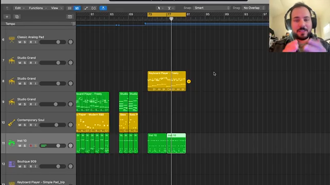The width and height of the screenshot is (330, 185).
Task: Open the Functions menu
Action: (38, 8)
